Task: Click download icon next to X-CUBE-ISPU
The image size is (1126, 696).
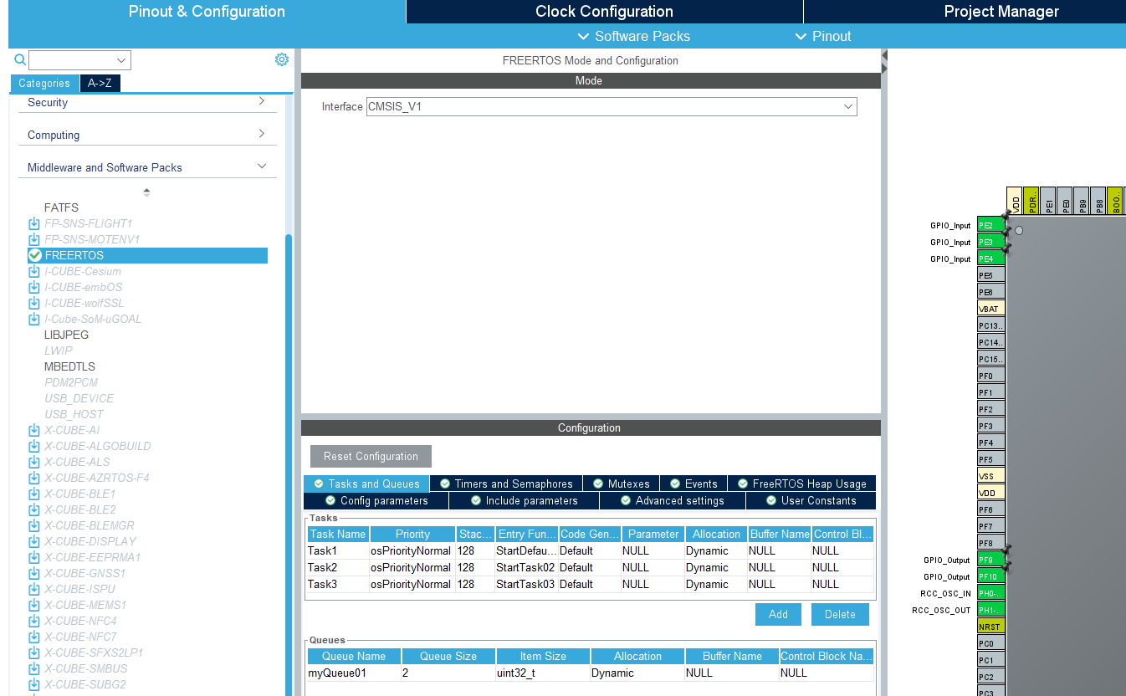Action: pos(34,589)
